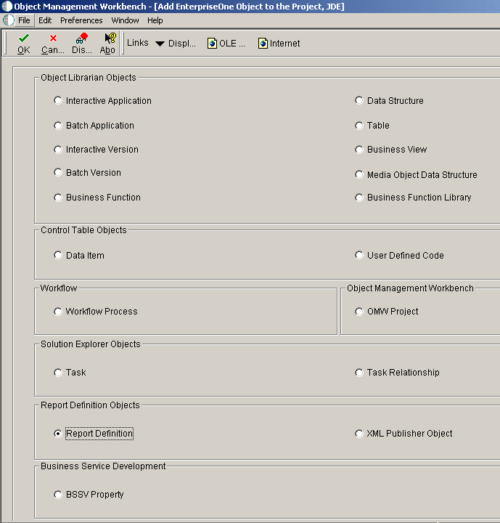Choose the BSSV Property radio button
The height and width of the screenshot is (523, 500).
click(x=58, y=495)
